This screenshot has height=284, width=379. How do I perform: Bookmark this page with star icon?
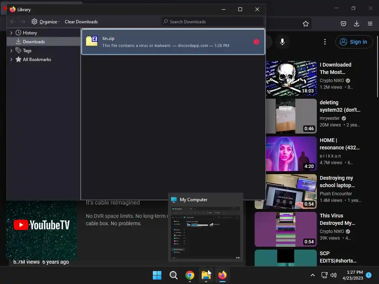coord(305,24)
